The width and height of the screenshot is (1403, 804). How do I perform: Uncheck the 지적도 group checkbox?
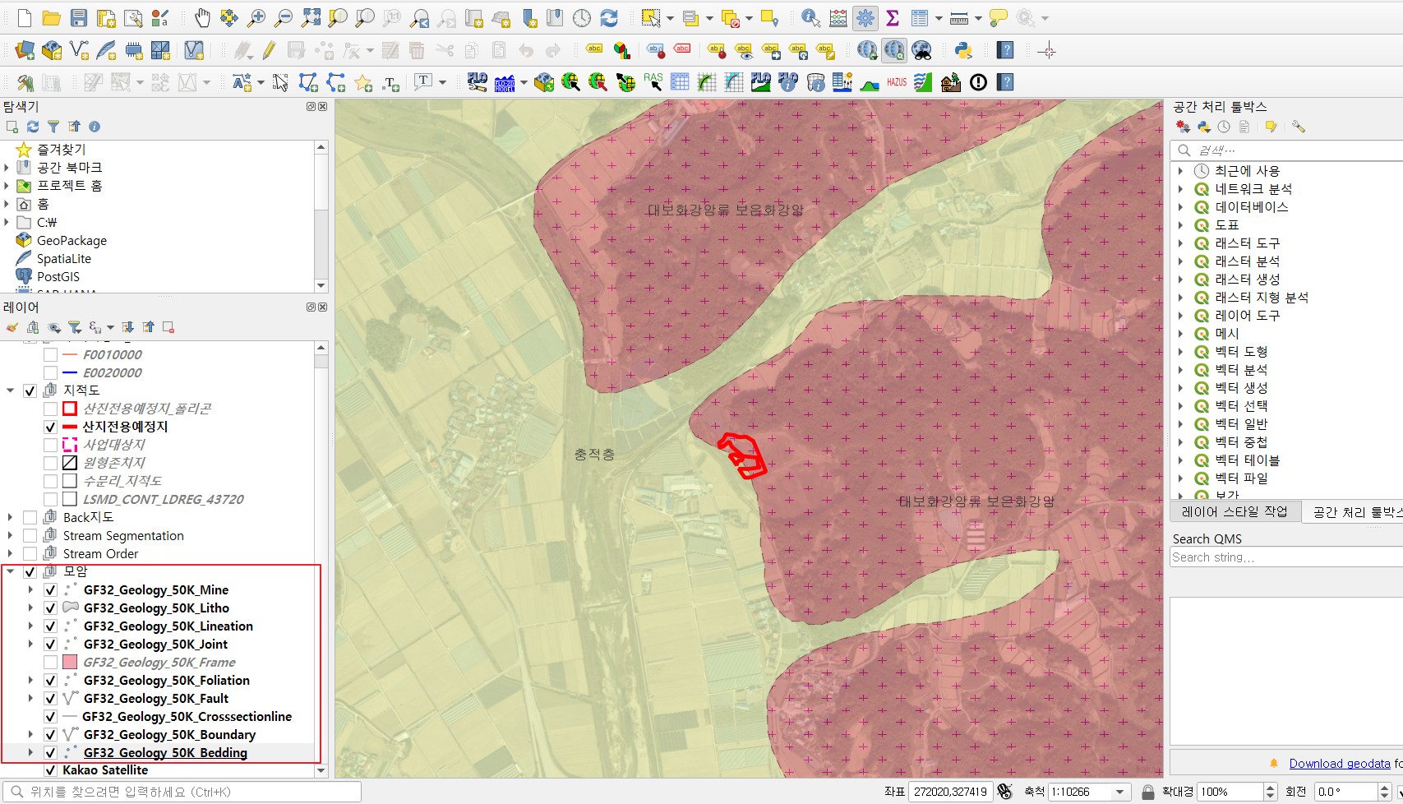pyautogui.click(x=30, y=390)
